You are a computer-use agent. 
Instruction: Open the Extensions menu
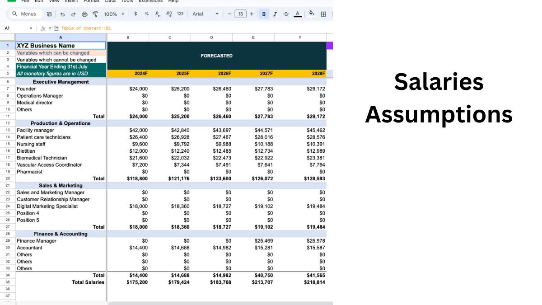pos(151,1)
